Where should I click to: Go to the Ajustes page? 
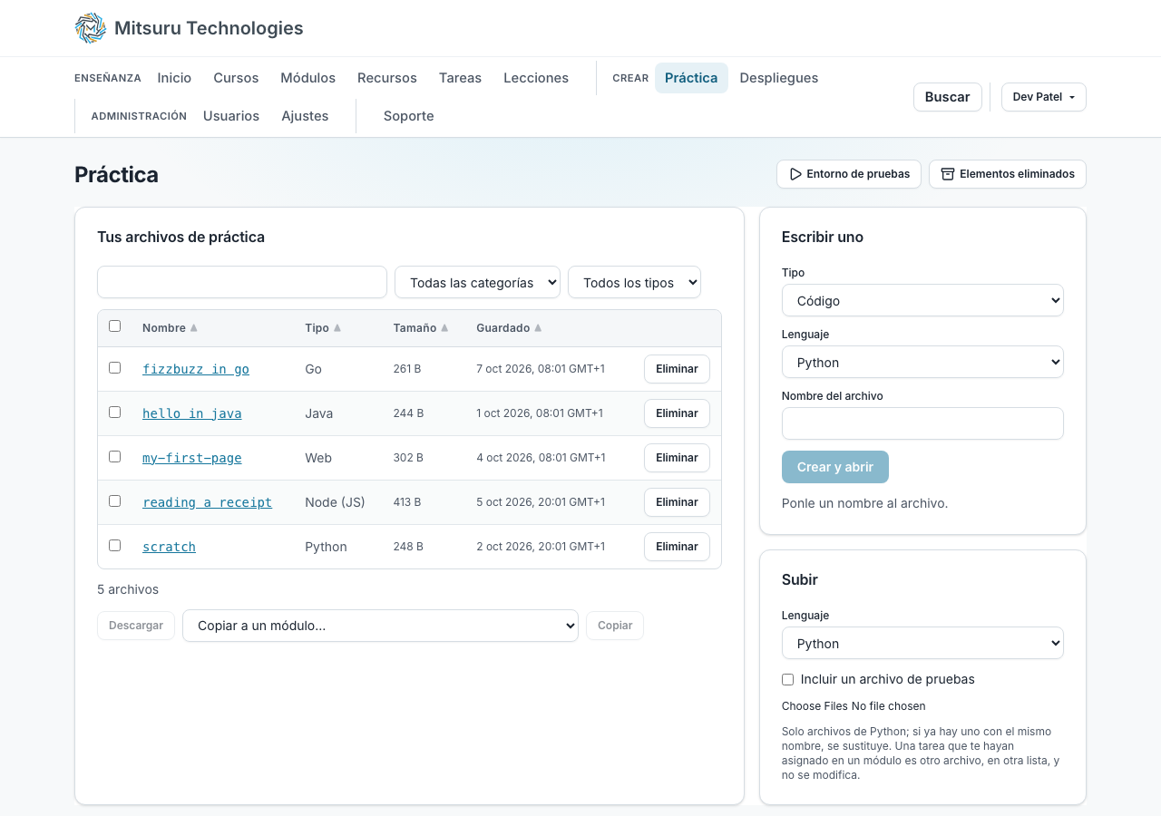[305, 116]
